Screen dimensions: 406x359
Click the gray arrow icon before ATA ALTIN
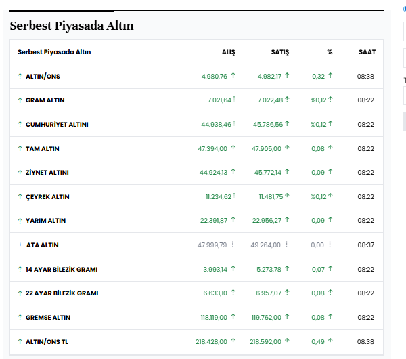click(20, 245)
